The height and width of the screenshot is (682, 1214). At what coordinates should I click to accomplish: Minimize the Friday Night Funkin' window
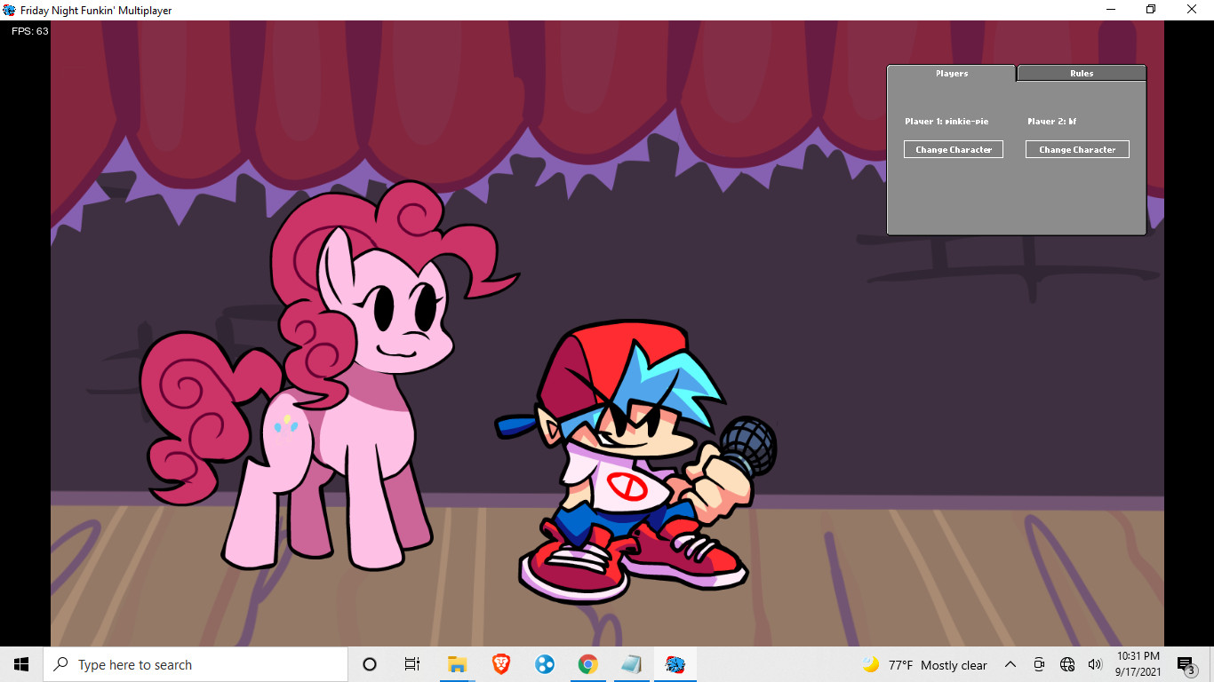[x=1110, y=10]
